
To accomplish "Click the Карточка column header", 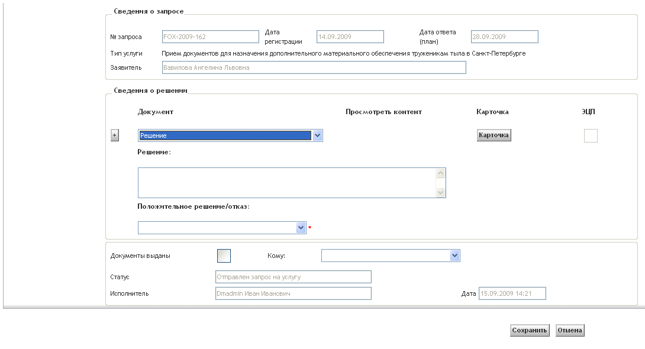I will tap(492, 112).
